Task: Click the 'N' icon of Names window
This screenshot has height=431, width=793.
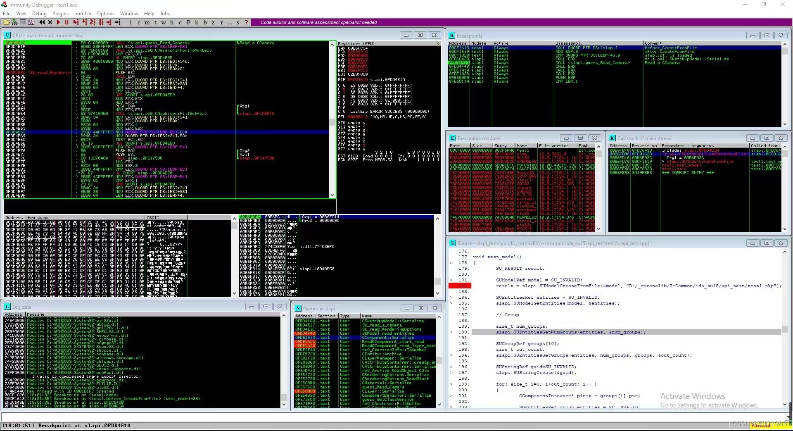Action: [x=298, y=308]
